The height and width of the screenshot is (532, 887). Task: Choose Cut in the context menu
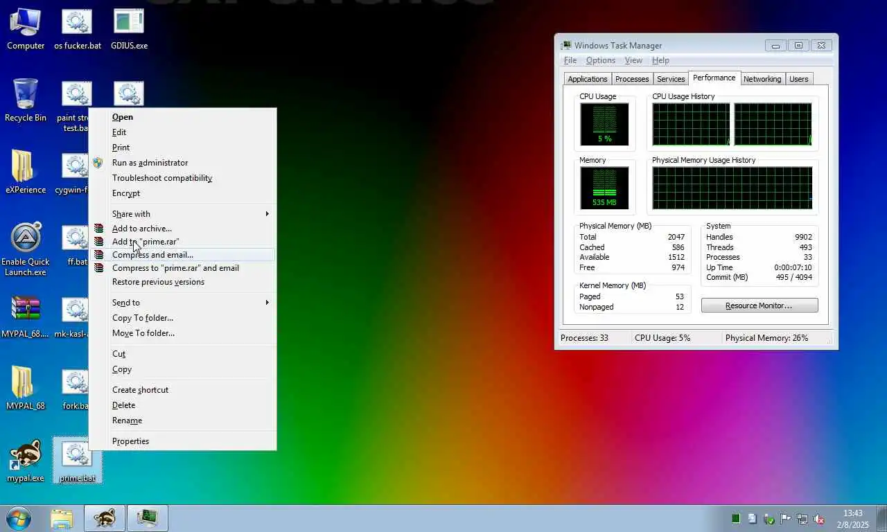point(183,354)
